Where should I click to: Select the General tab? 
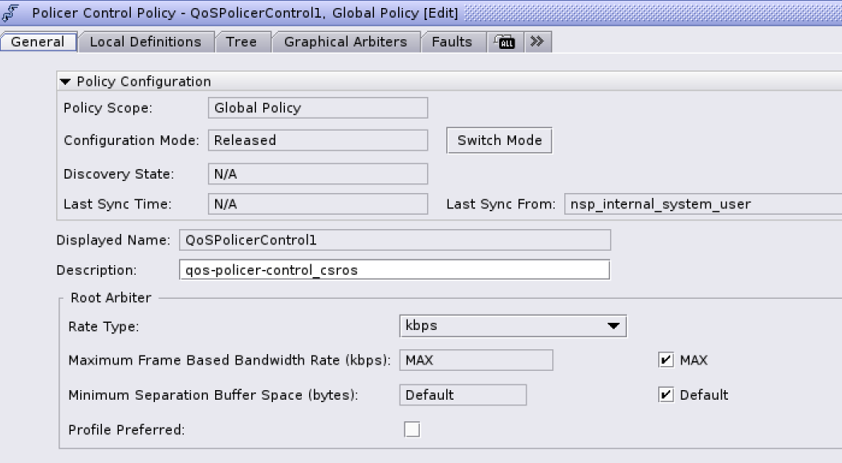[x=38, y=42]
